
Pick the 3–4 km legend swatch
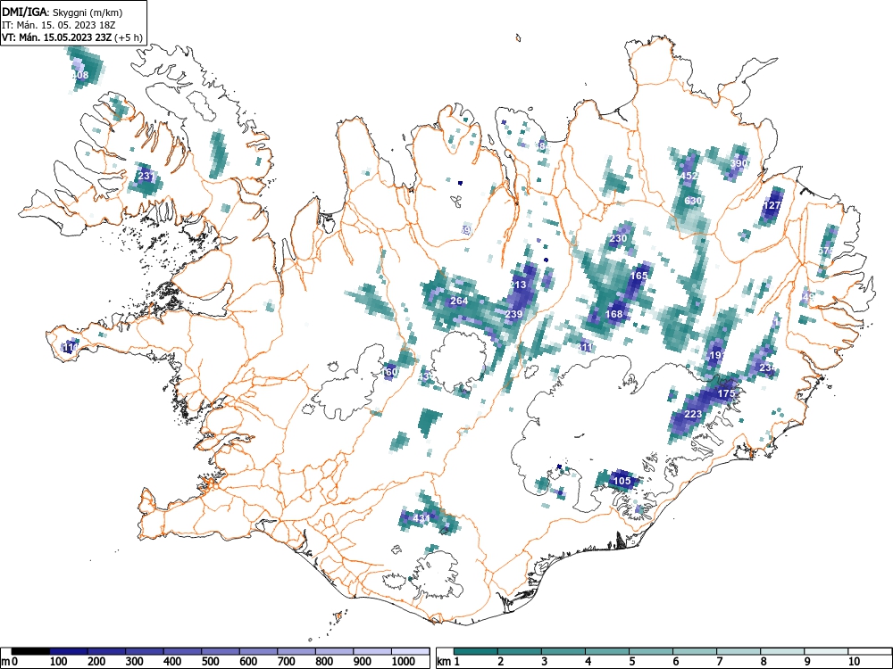point(563,651)
